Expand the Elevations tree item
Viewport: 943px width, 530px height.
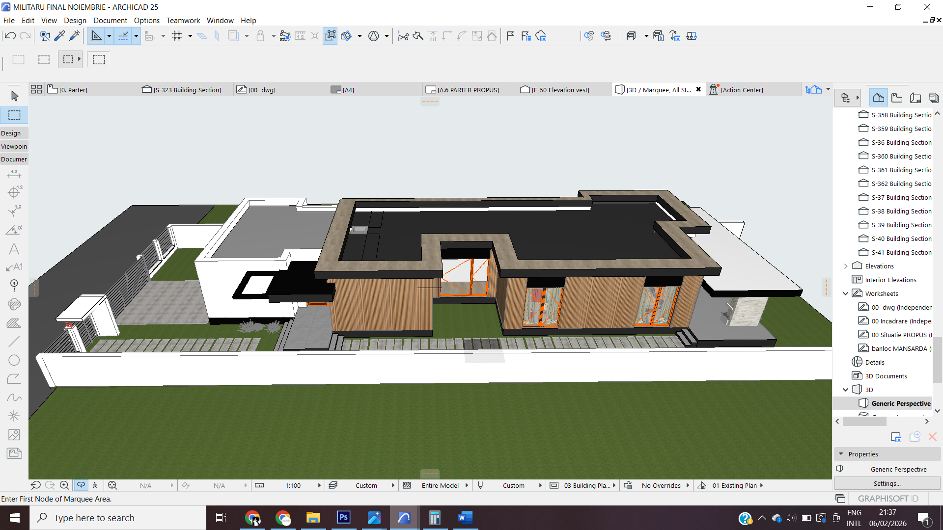(846, 266)
